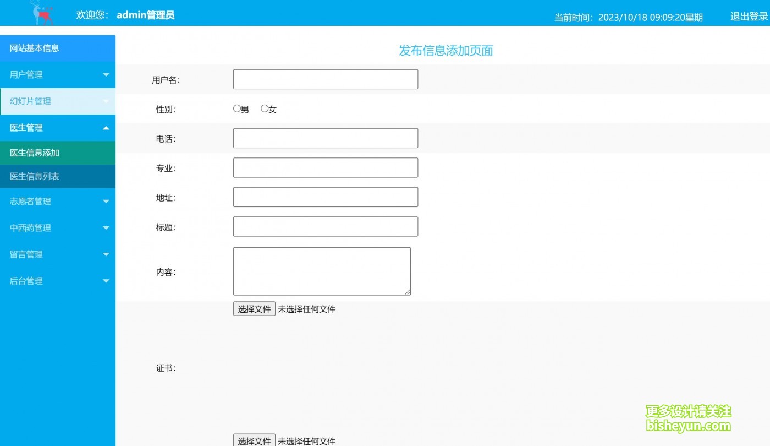Open 网站基本信息 menu item

pos(58,48)
